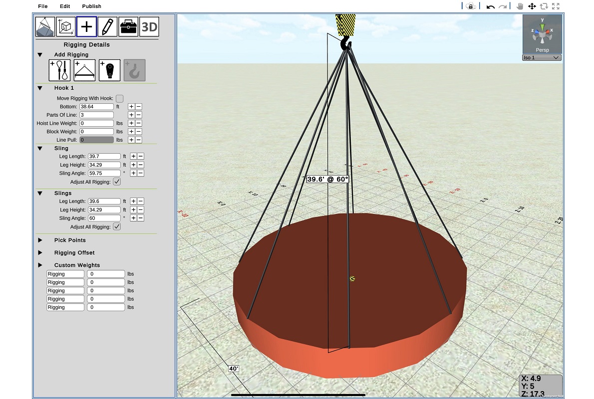Add a shackle from Add Rigging
Viewport: 594px width, 399px height.
click(x=109, y=70)
